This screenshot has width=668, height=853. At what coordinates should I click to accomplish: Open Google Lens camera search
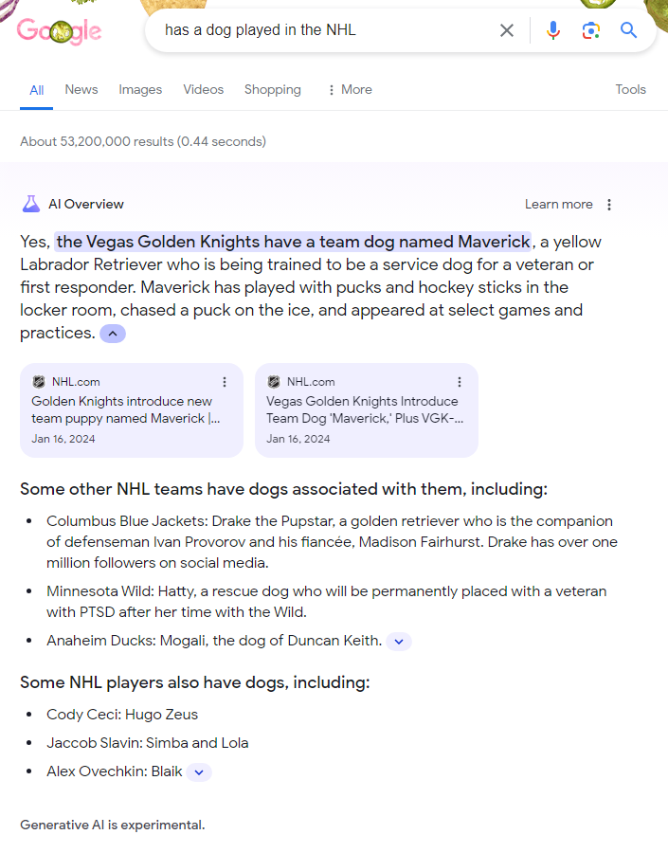[590, 29]
